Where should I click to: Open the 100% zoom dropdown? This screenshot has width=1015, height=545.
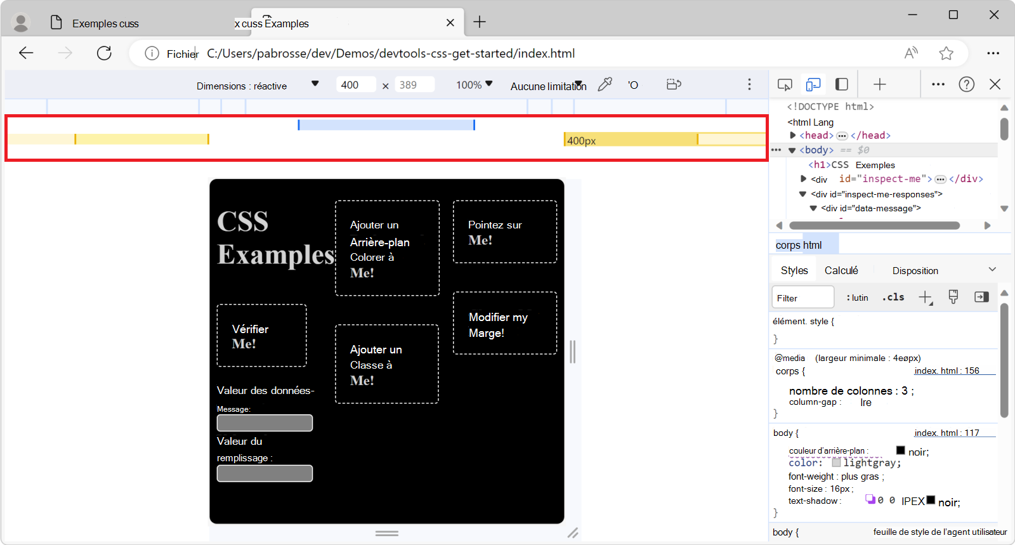coord(475,85)
